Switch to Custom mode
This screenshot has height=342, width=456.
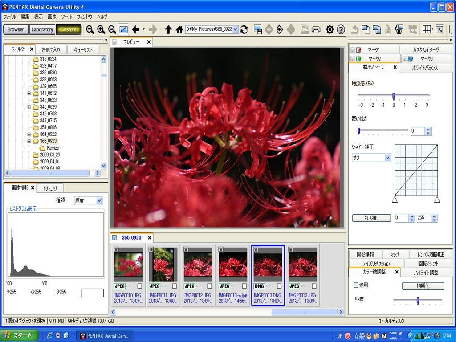pos(69,29)
